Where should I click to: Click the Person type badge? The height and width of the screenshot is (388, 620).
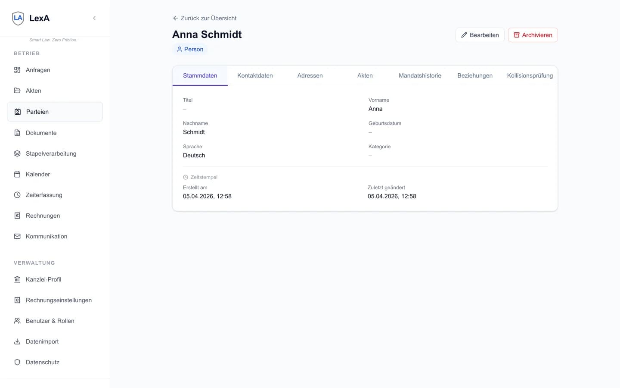tap(190, 49)
